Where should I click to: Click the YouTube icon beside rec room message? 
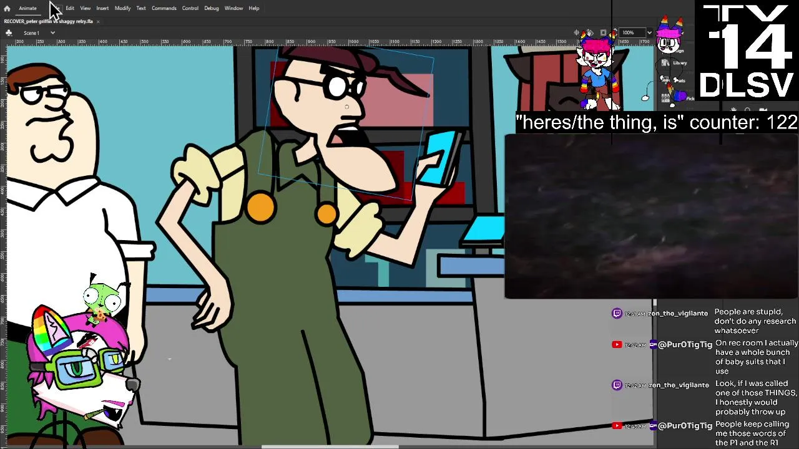point(617,344)
